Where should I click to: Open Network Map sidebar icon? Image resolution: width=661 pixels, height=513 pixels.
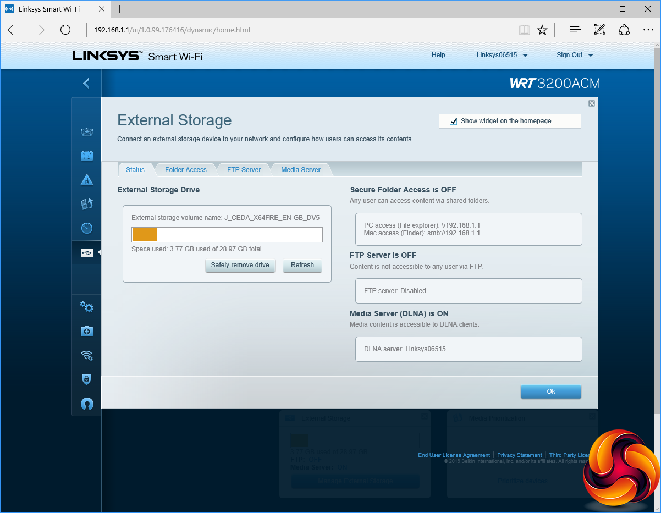click(86, 131)
